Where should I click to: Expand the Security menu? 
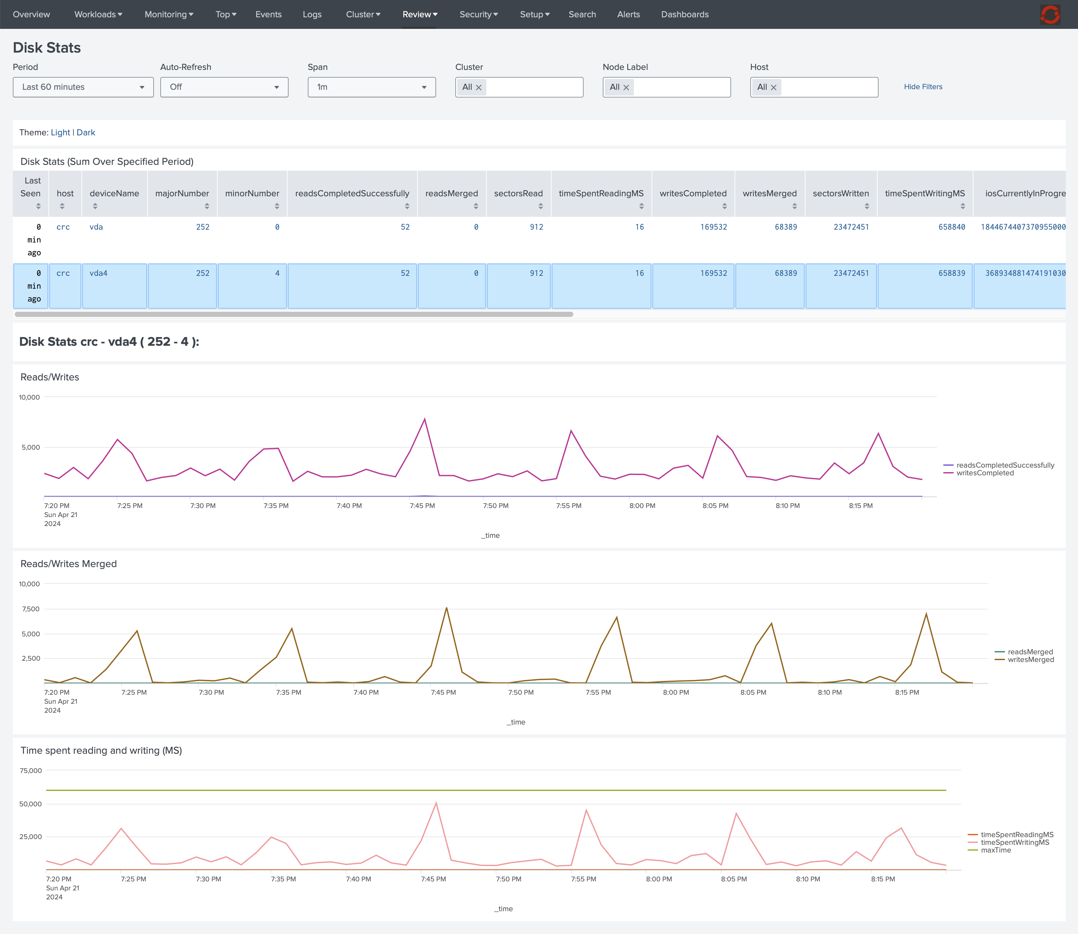coord(478,15)
